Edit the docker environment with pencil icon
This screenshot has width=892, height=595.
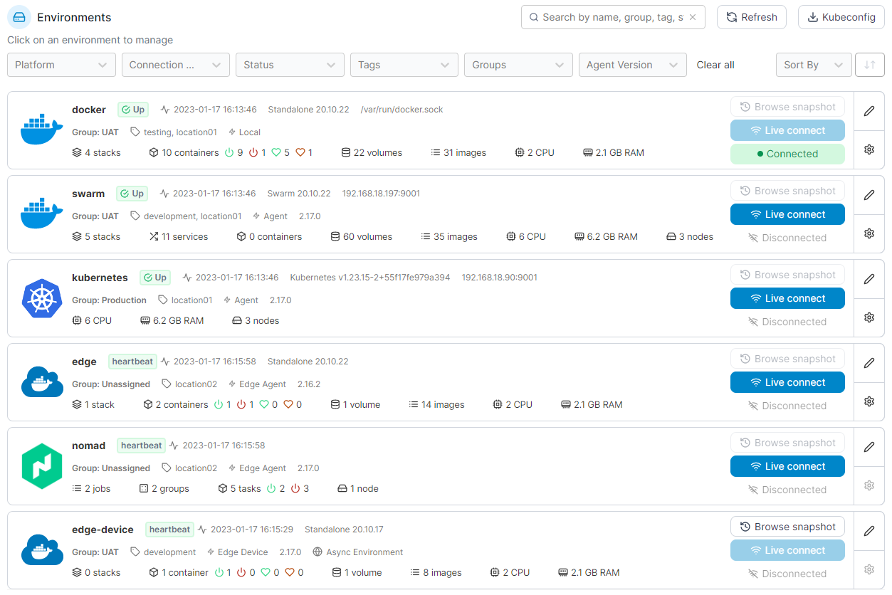[869, 111]
